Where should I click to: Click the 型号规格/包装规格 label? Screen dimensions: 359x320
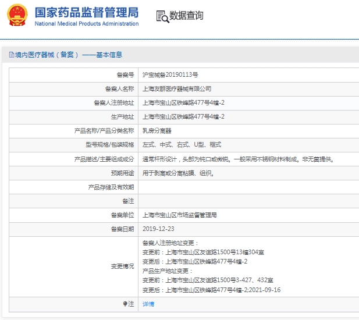pyautogui.click(x=110, y=145)
